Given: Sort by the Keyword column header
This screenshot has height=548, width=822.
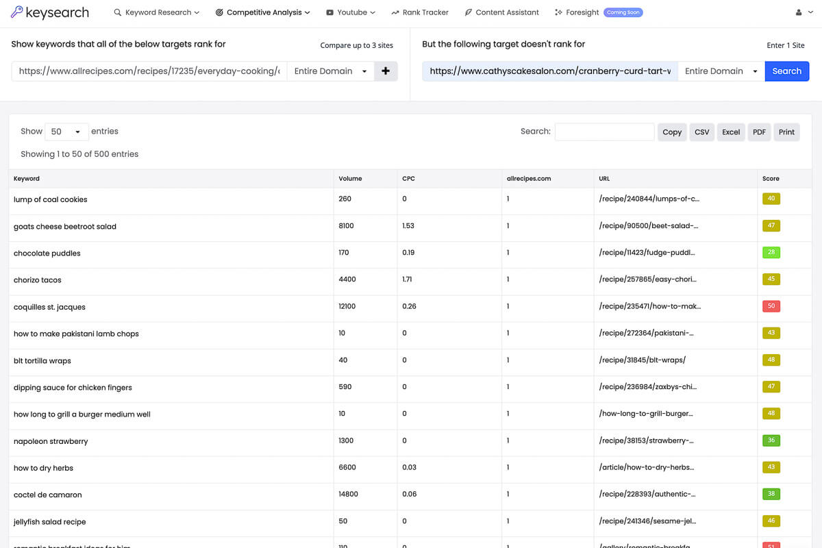Looking at the screenshot, I should [x=171, y=178].
